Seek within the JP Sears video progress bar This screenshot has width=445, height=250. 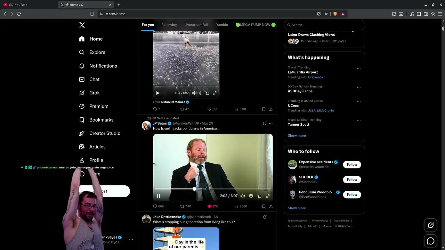(x=213, y=189)
